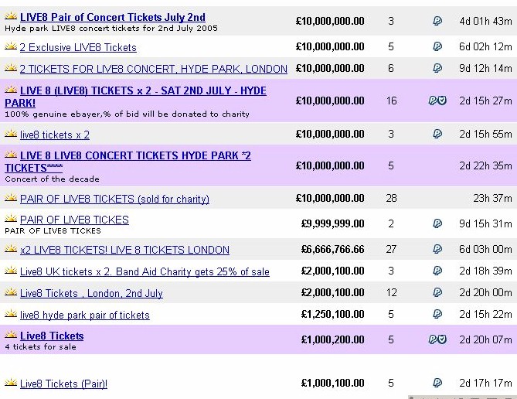The width and height of the screenshot is (517, 399).
Task: Click PayPal icon on Live8 Tickets (Pair)! row
Action: 437,383
